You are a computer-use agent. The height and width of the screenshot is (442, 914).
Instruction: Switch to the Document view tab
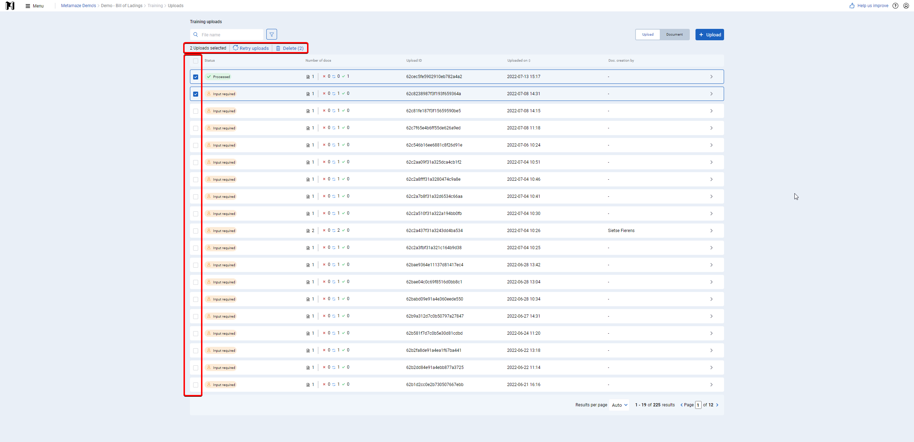(674, 35)
